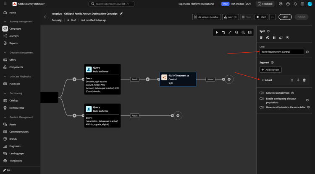
Task: Toggle Generate complement switch
Action: [262, 93]
